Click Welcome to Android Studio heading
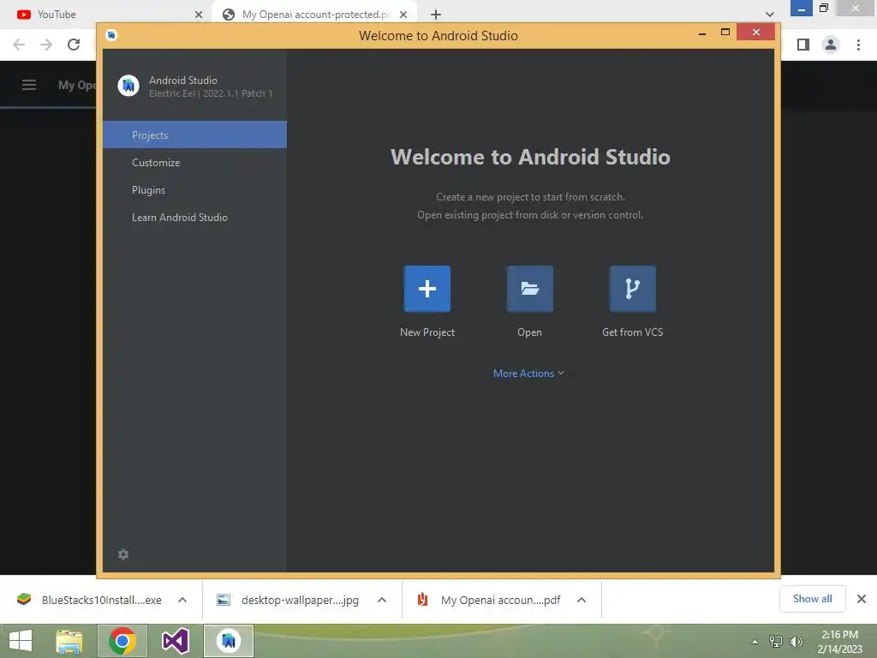This screenshot has height=658, width=877. click(530, 157)
